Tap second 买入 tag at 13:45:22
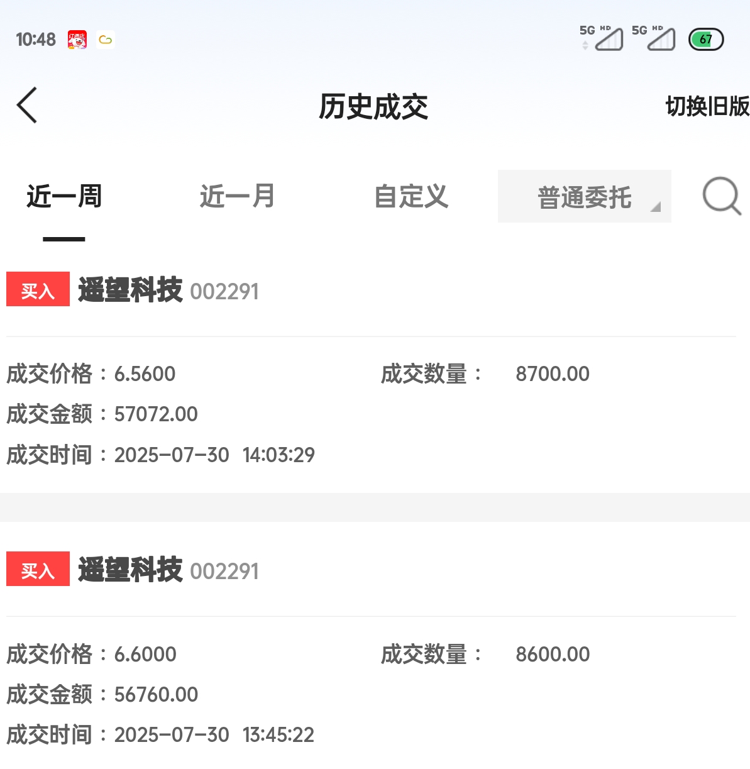The width and height of the screenshot is (750, 769). coord(38,569)
